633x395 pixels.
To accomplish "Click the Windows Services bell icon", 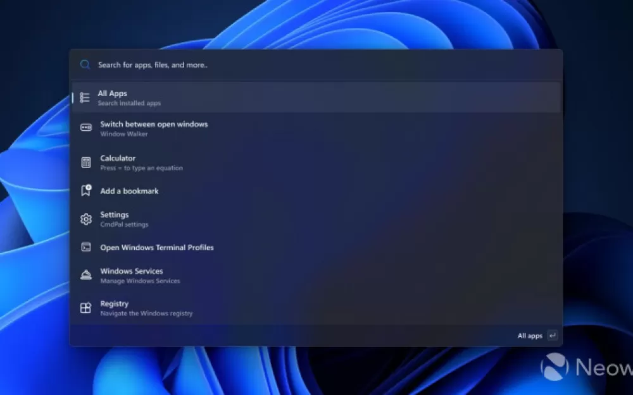I will (86, 275).
